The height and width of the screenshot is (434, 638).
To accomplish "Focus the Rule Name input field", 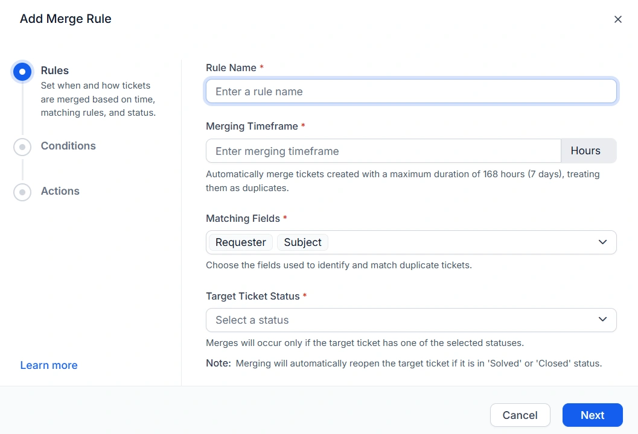I will pos(411,91).
